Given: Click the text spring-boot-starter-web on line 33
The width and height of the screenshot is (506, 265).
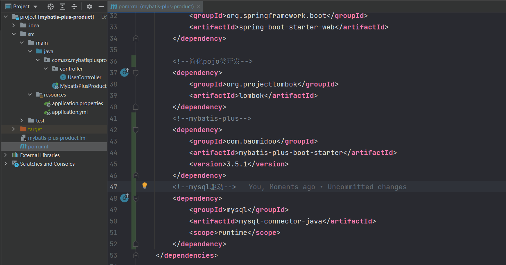Looking at the screenshot, I should click(x=287, y=27).
